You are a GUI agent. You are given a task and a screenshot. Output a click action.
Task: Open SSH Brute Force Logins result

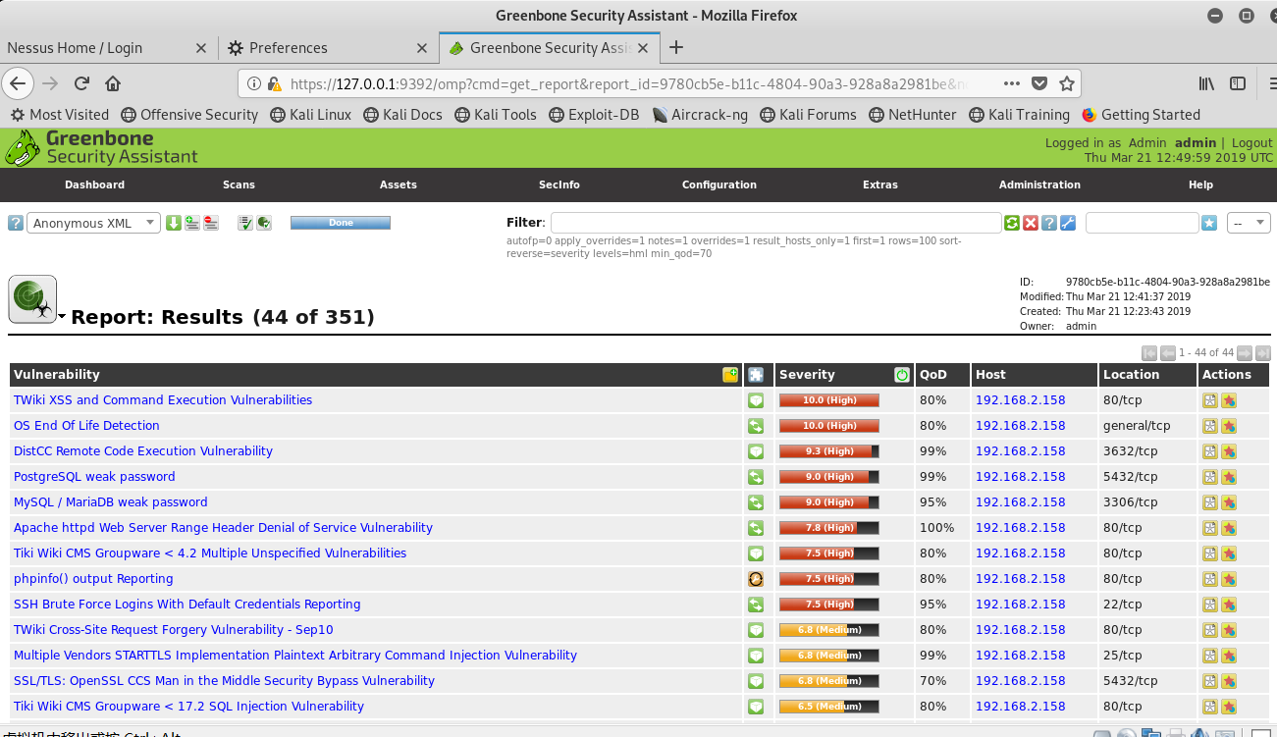pos(186,605)
